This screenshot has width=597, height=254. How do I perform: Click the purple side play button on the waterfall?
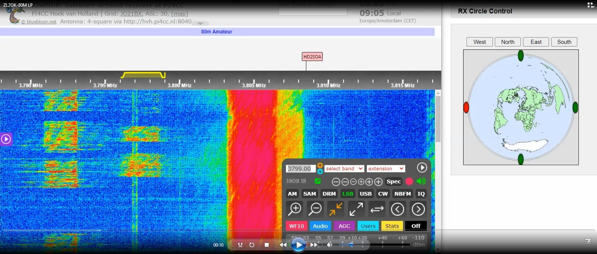6,139
